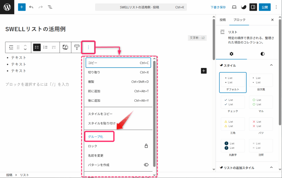
Task: Click the first テキスト list item
Action: [18, 58]
